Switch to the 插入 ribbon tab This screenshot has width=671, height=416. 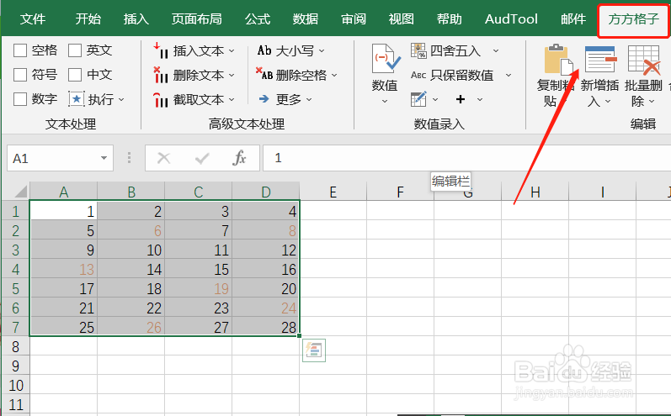pos(136,18)
